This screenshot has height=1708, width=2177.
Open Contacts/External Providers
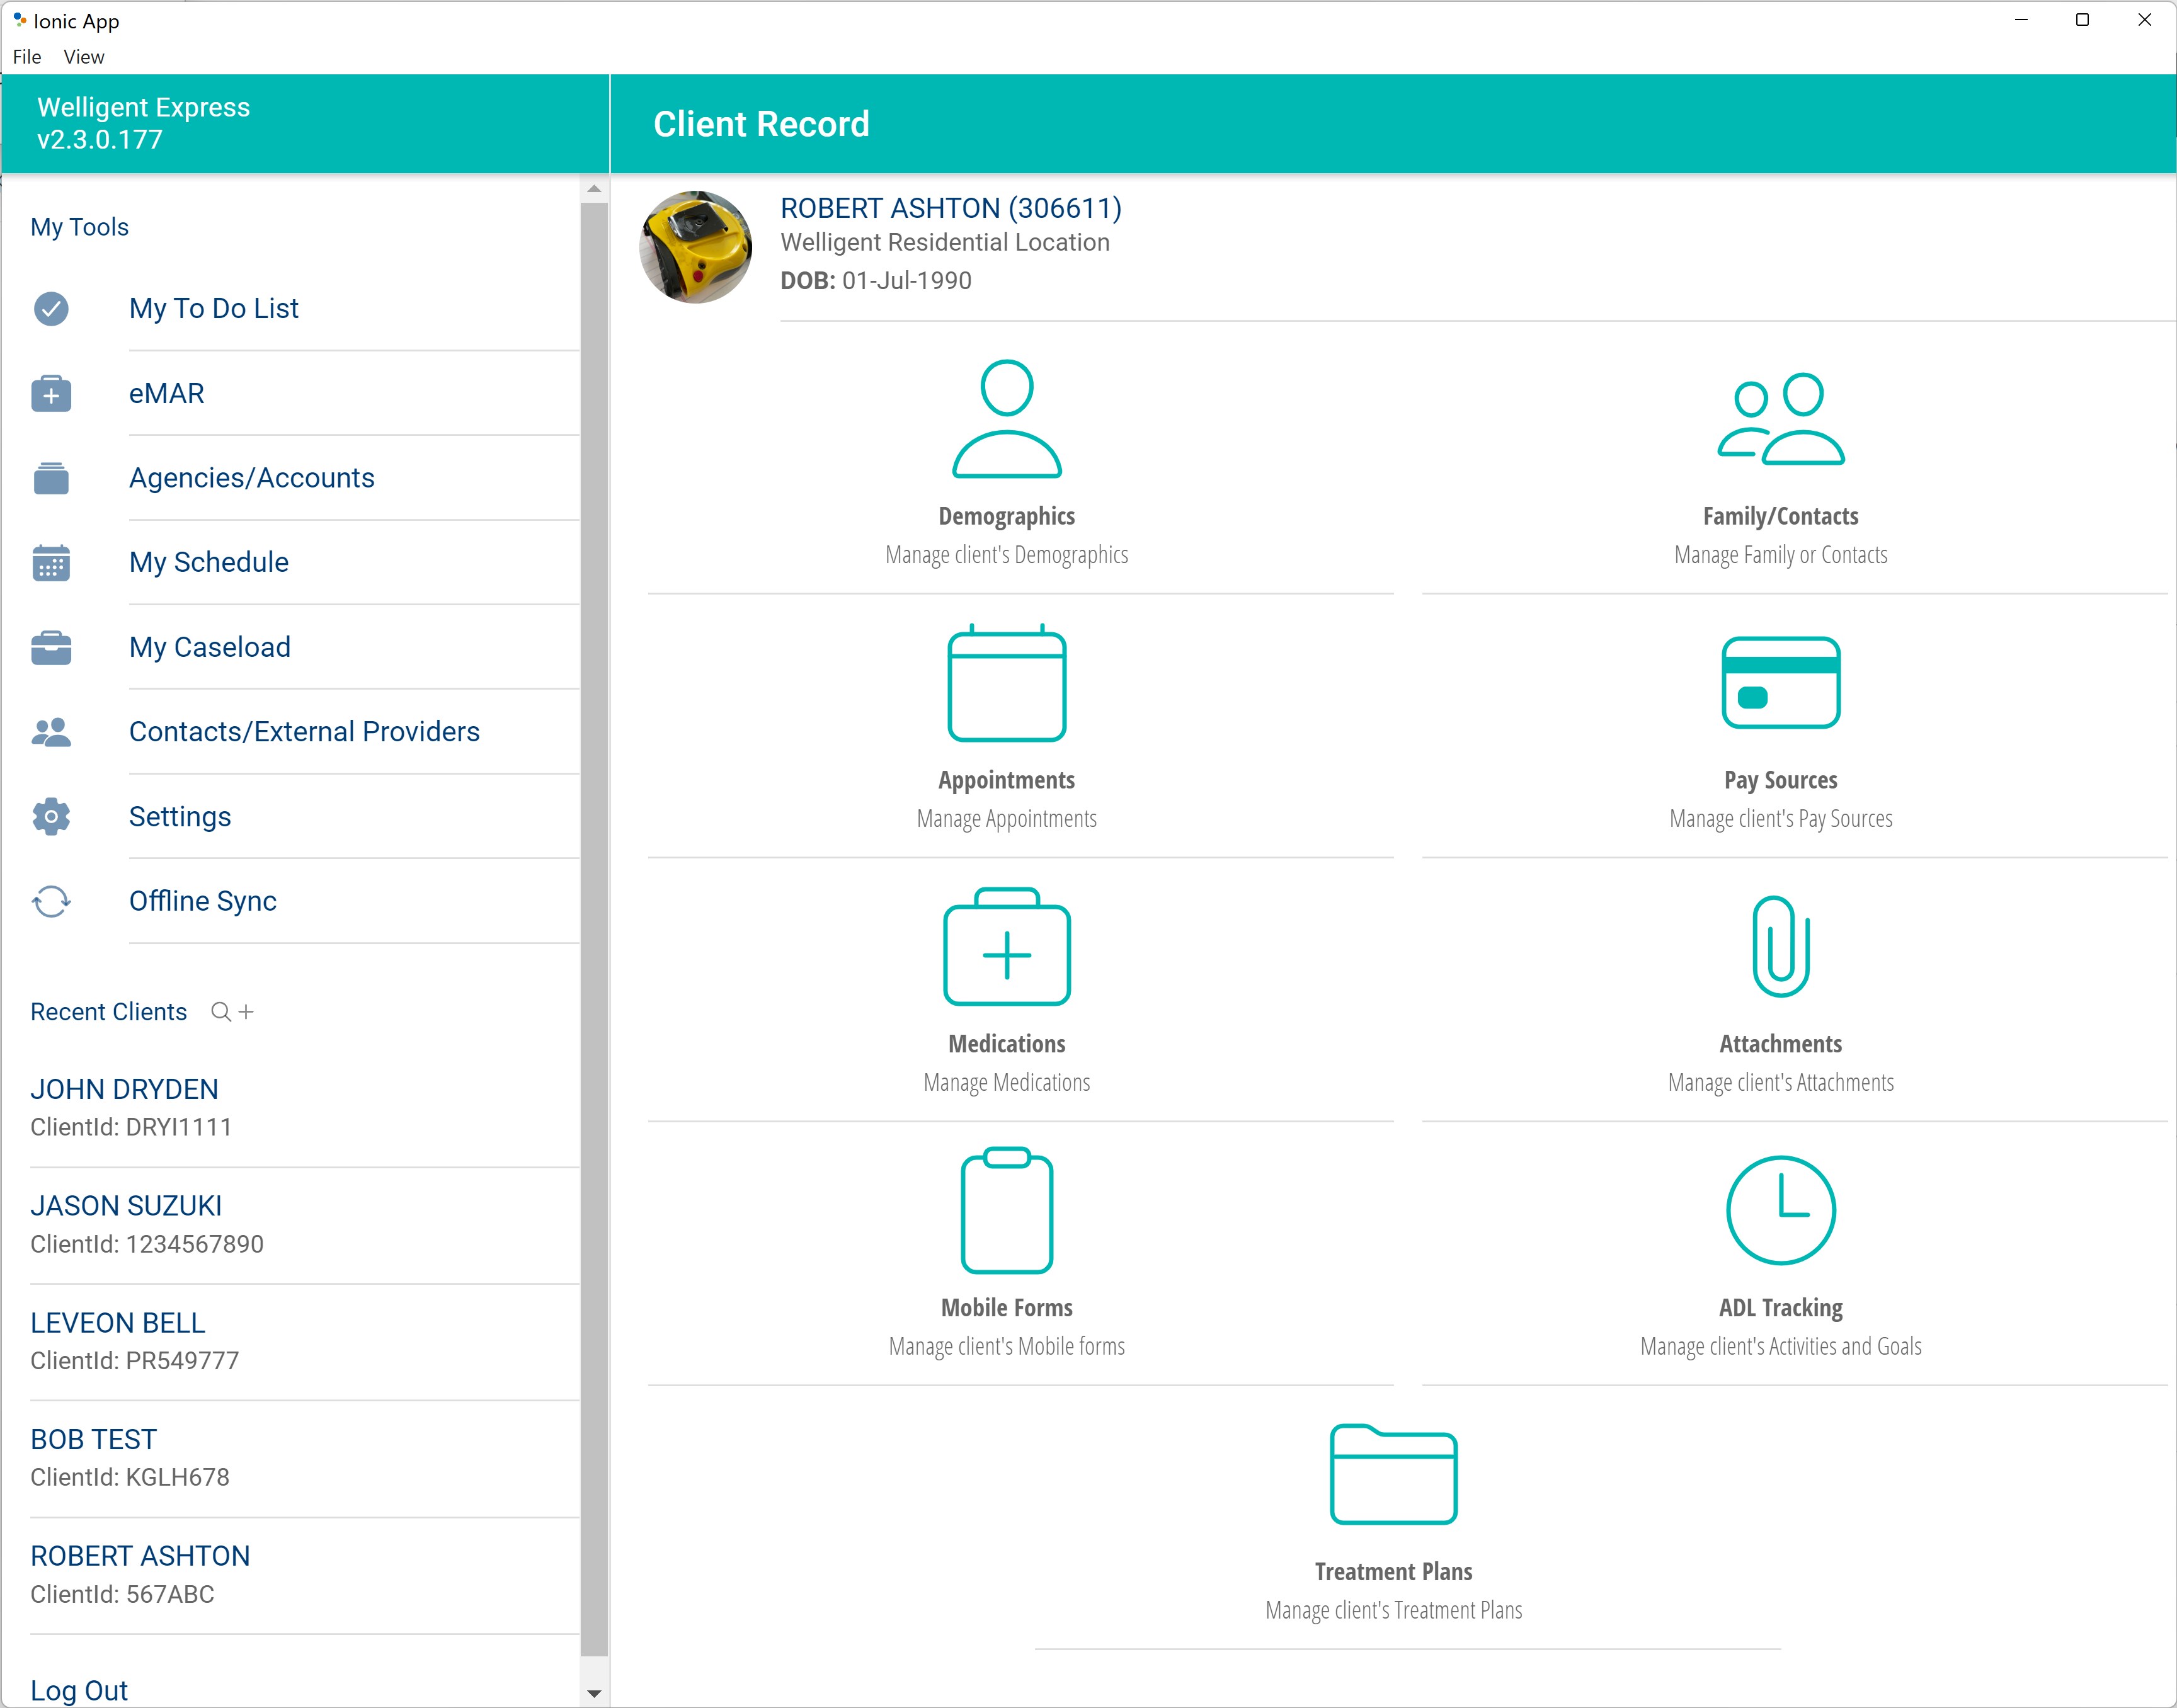click(x=304, y=731)
